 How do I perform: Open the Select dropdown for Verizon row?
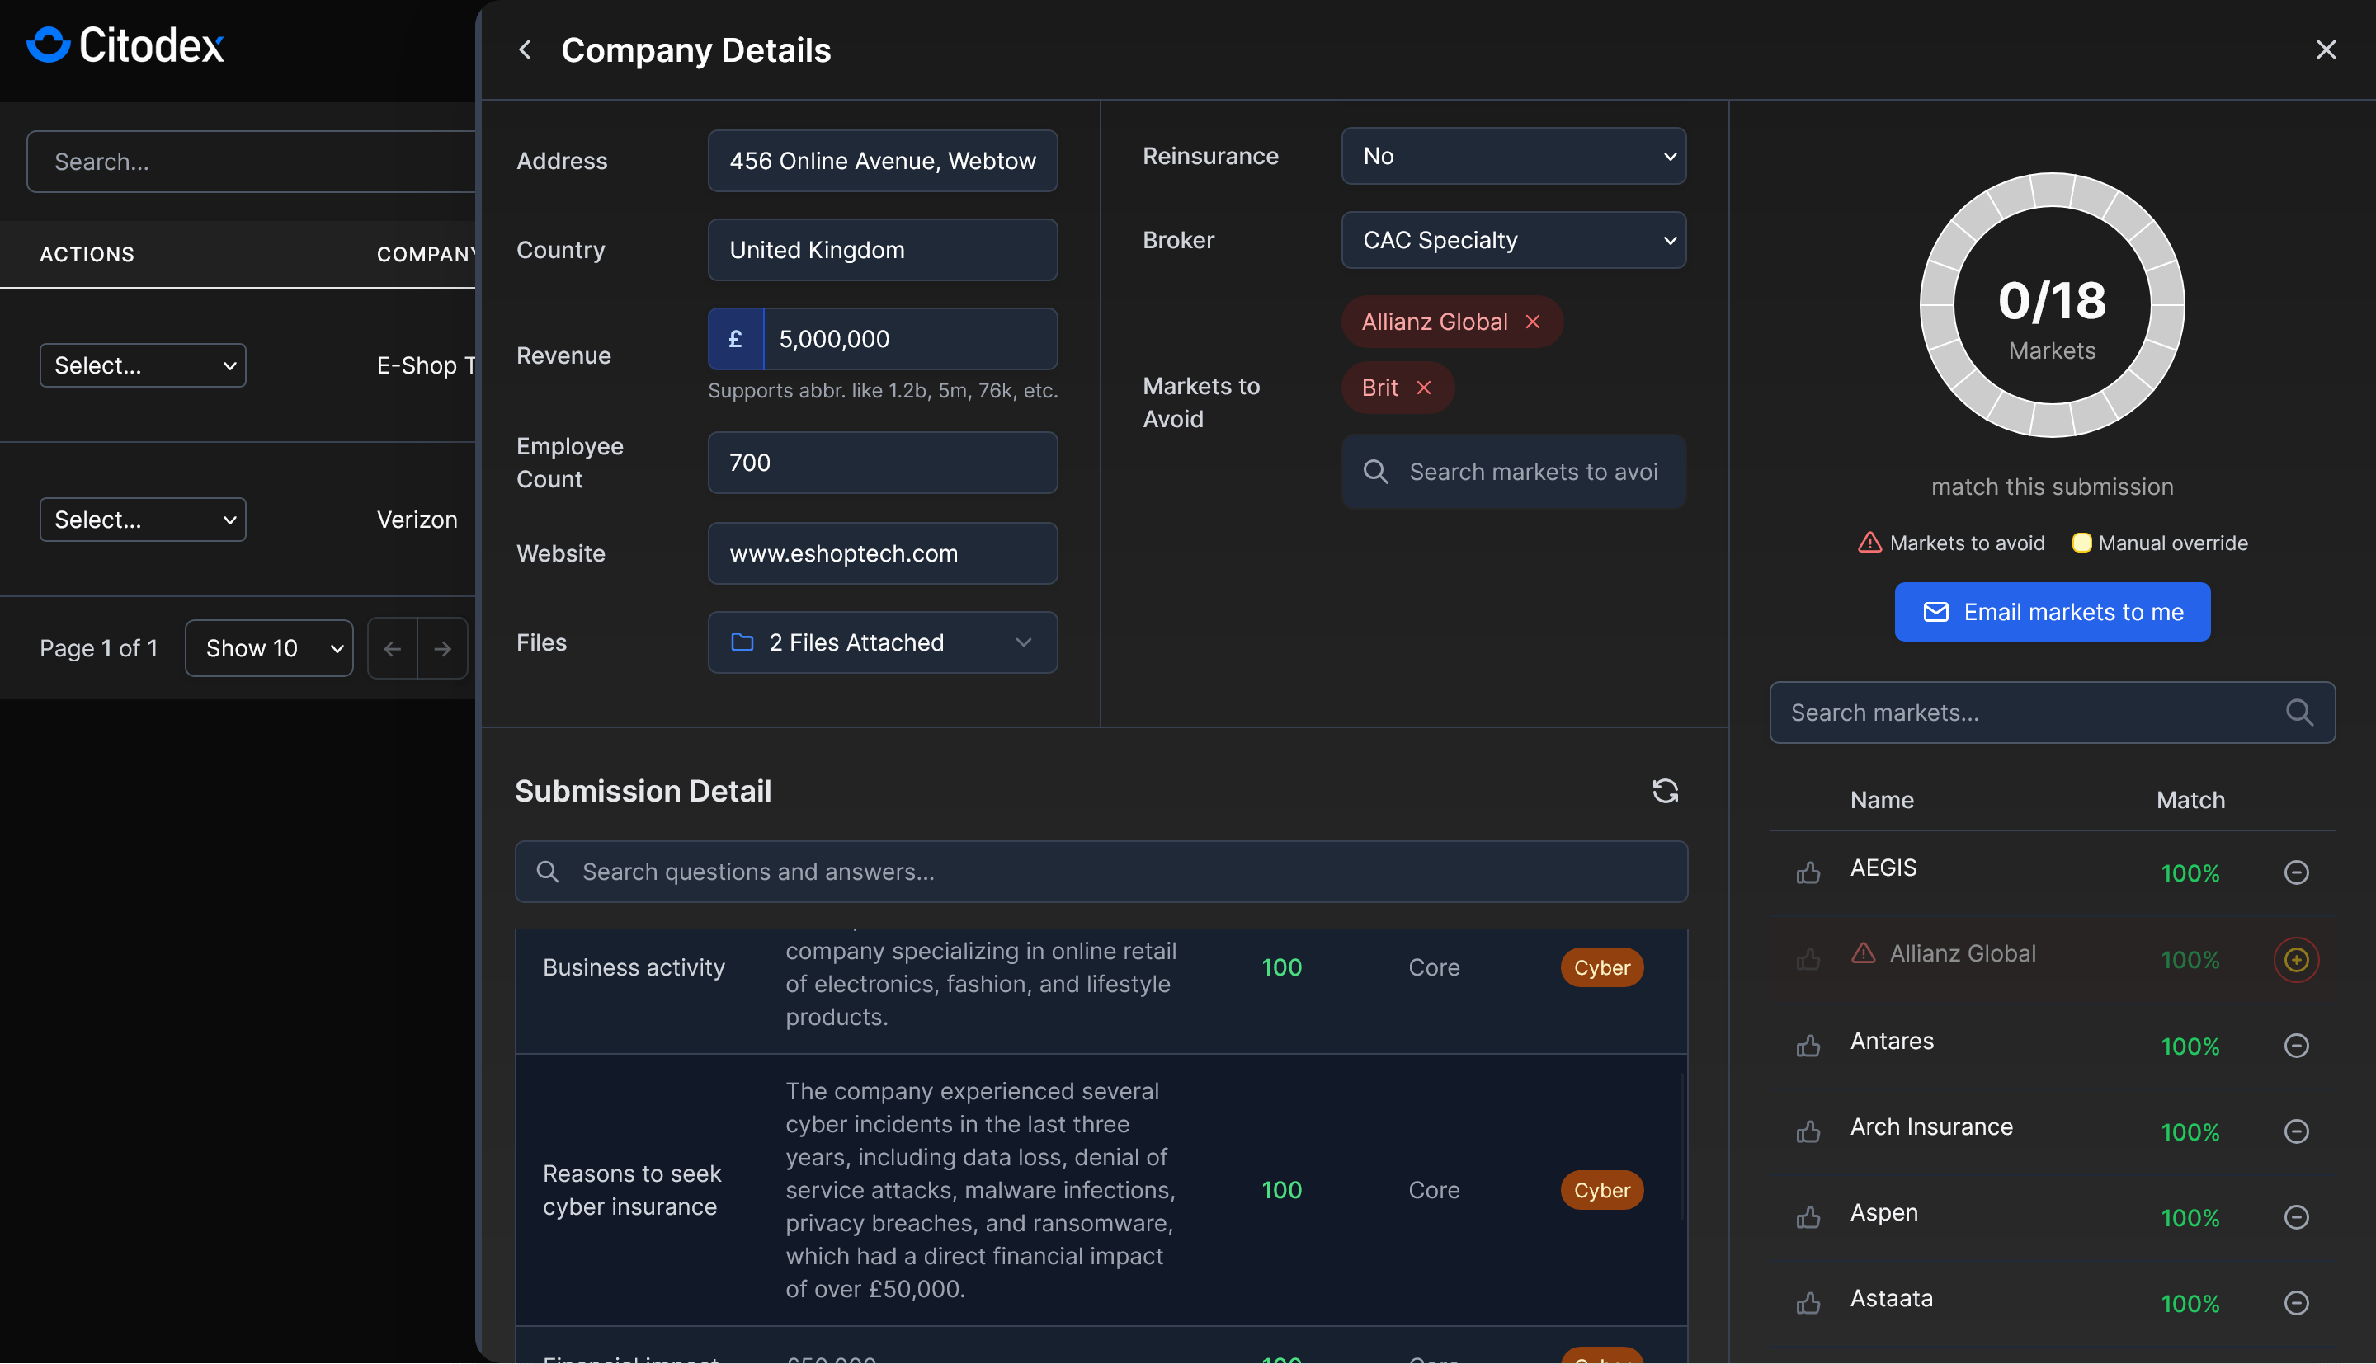click(143, 520)
